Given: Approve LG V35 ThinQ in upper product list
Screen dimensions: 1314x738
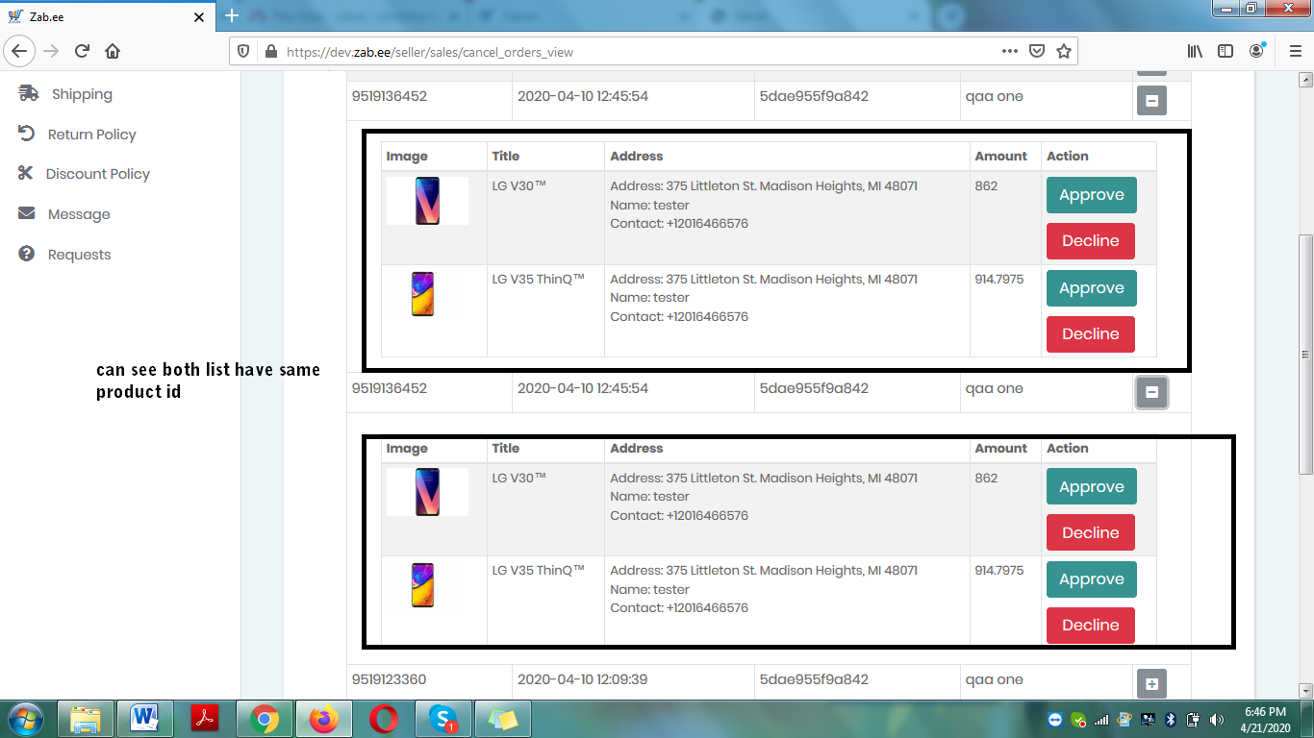Looking at the screenshot, I should click(1091, 288).
